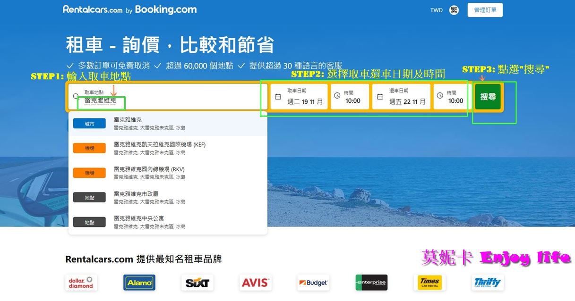Viewport: 575px width, 301px height.
Task: Click the AVIS rental brand logo
Action: (255, 282)
